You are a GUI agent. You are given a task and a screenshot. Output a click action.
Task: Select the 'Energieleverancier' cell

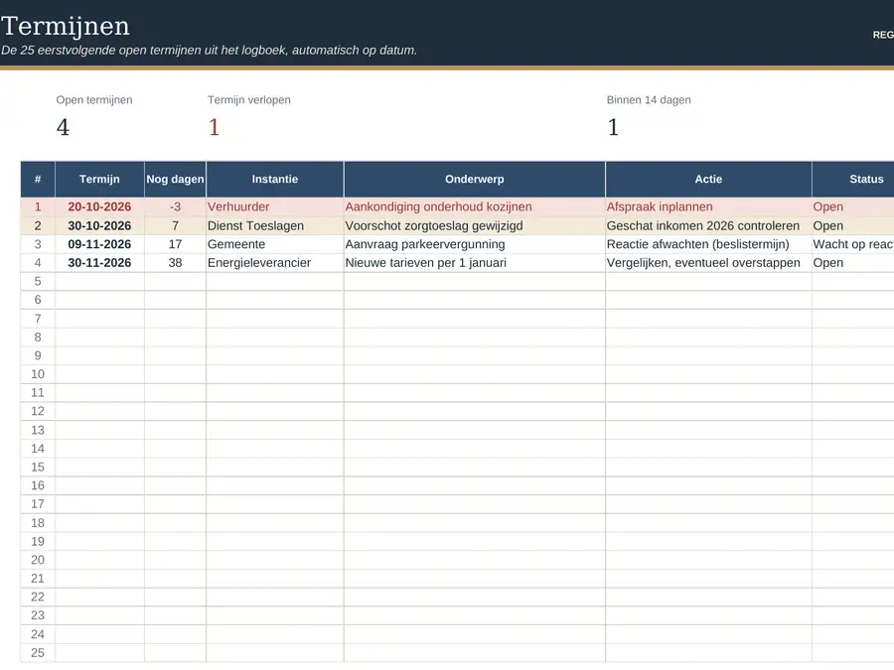275,263
